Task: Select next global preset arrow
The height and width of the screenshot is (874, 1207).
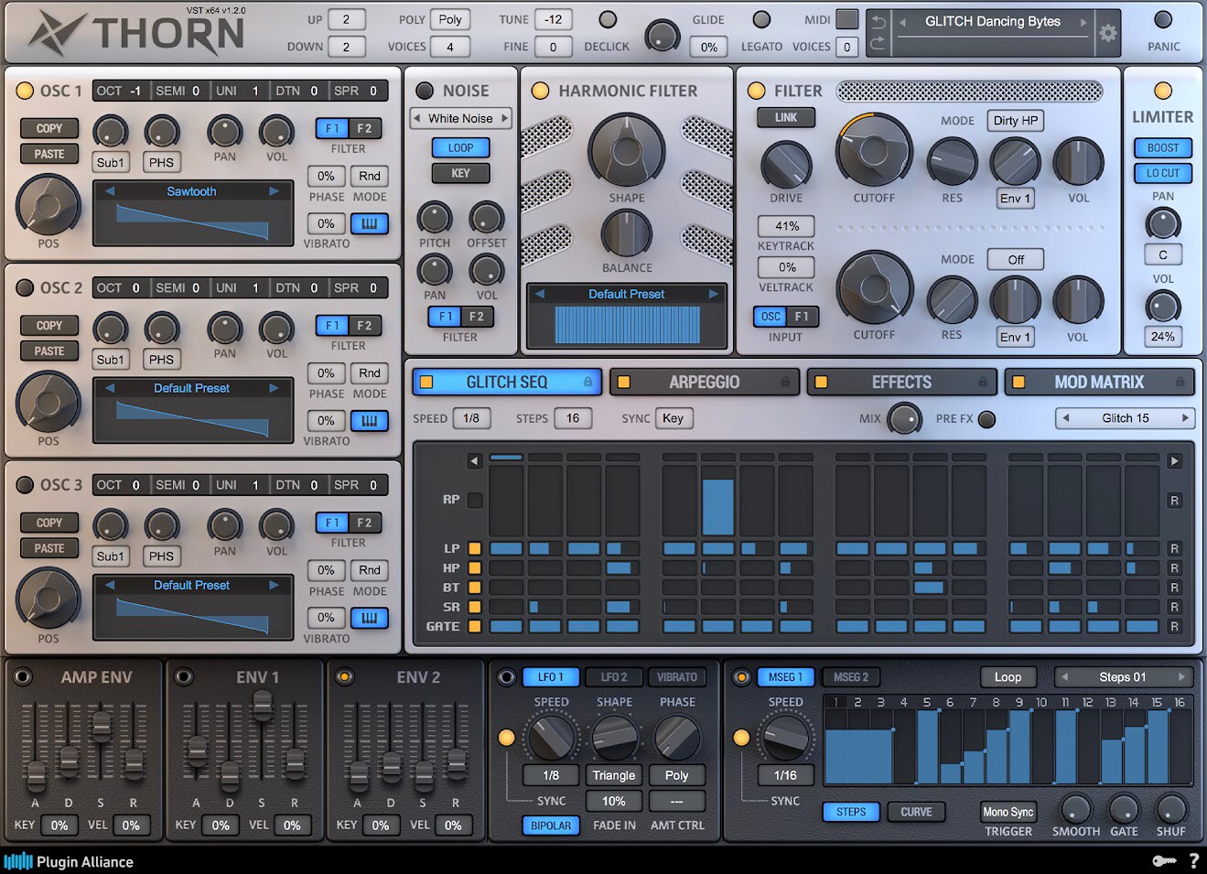Action: tap(1083, 22)
